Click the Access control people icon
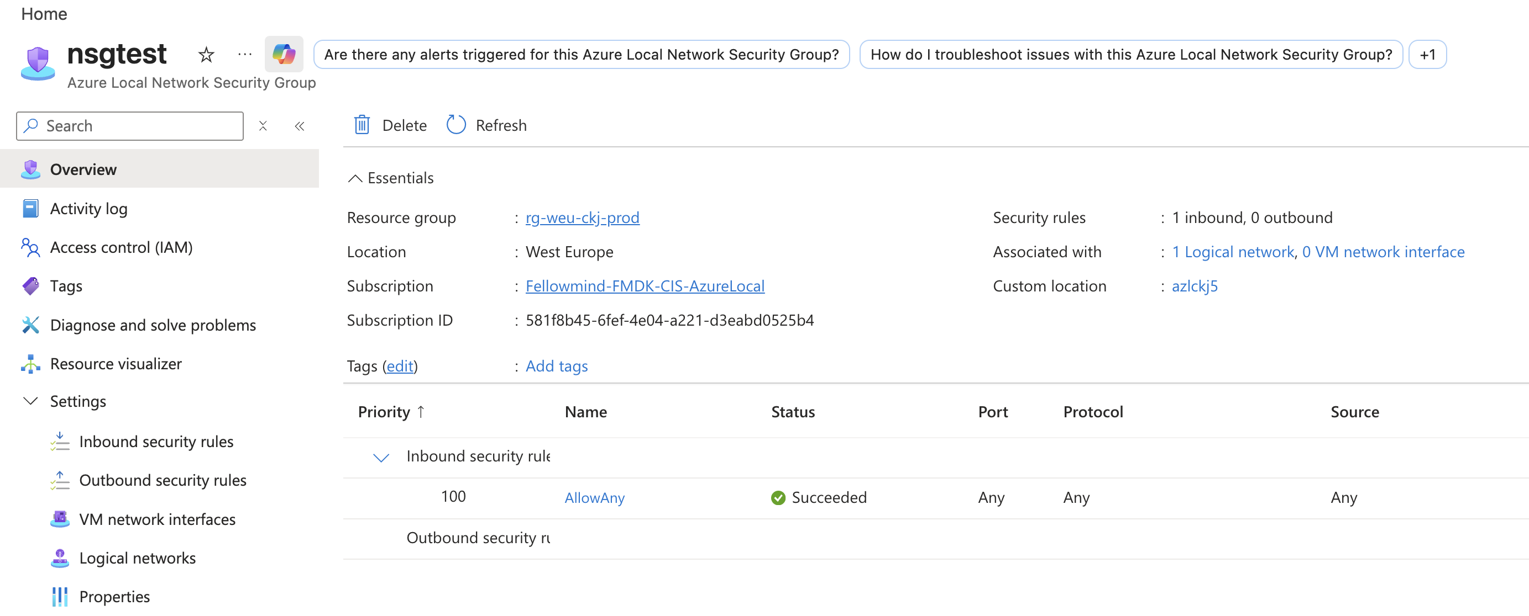The height and width of the screenshot is (616, 1529). (x=30, y=247)
